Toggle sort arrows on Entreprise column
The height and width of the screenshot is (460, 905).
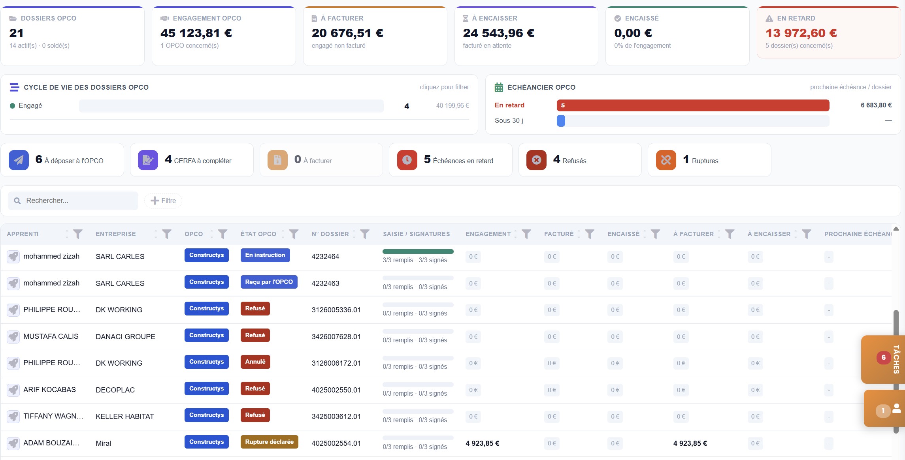(156, 234)
